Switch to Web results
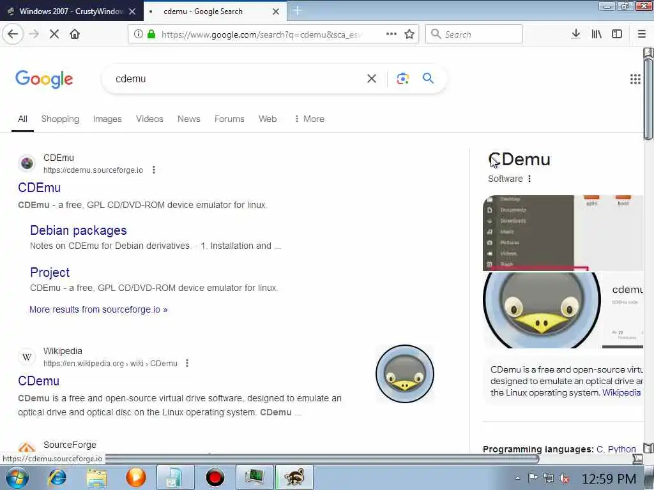Viewport: 654px width, 490px height. coord(268,119)
